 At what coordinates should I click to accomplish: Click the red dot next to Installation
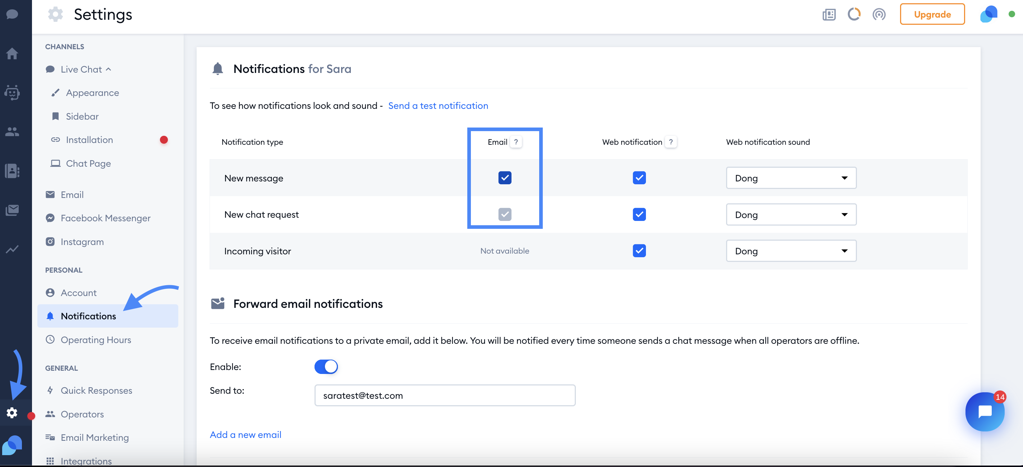pyautogui.click(x=164, y=140)
